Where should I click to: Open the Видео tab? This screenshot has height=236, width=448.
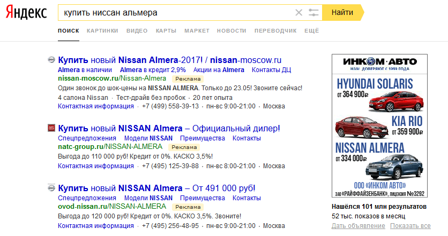137,31
